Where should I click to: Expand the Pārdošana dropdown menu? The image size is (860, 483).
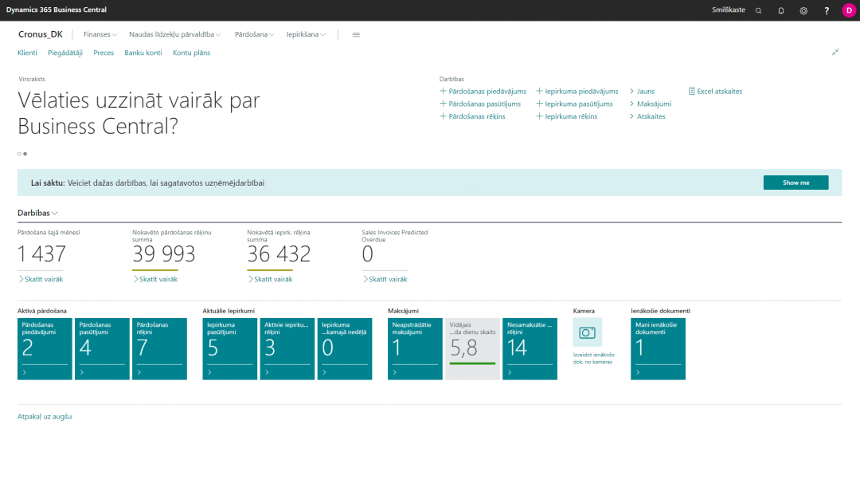point(255,35)
